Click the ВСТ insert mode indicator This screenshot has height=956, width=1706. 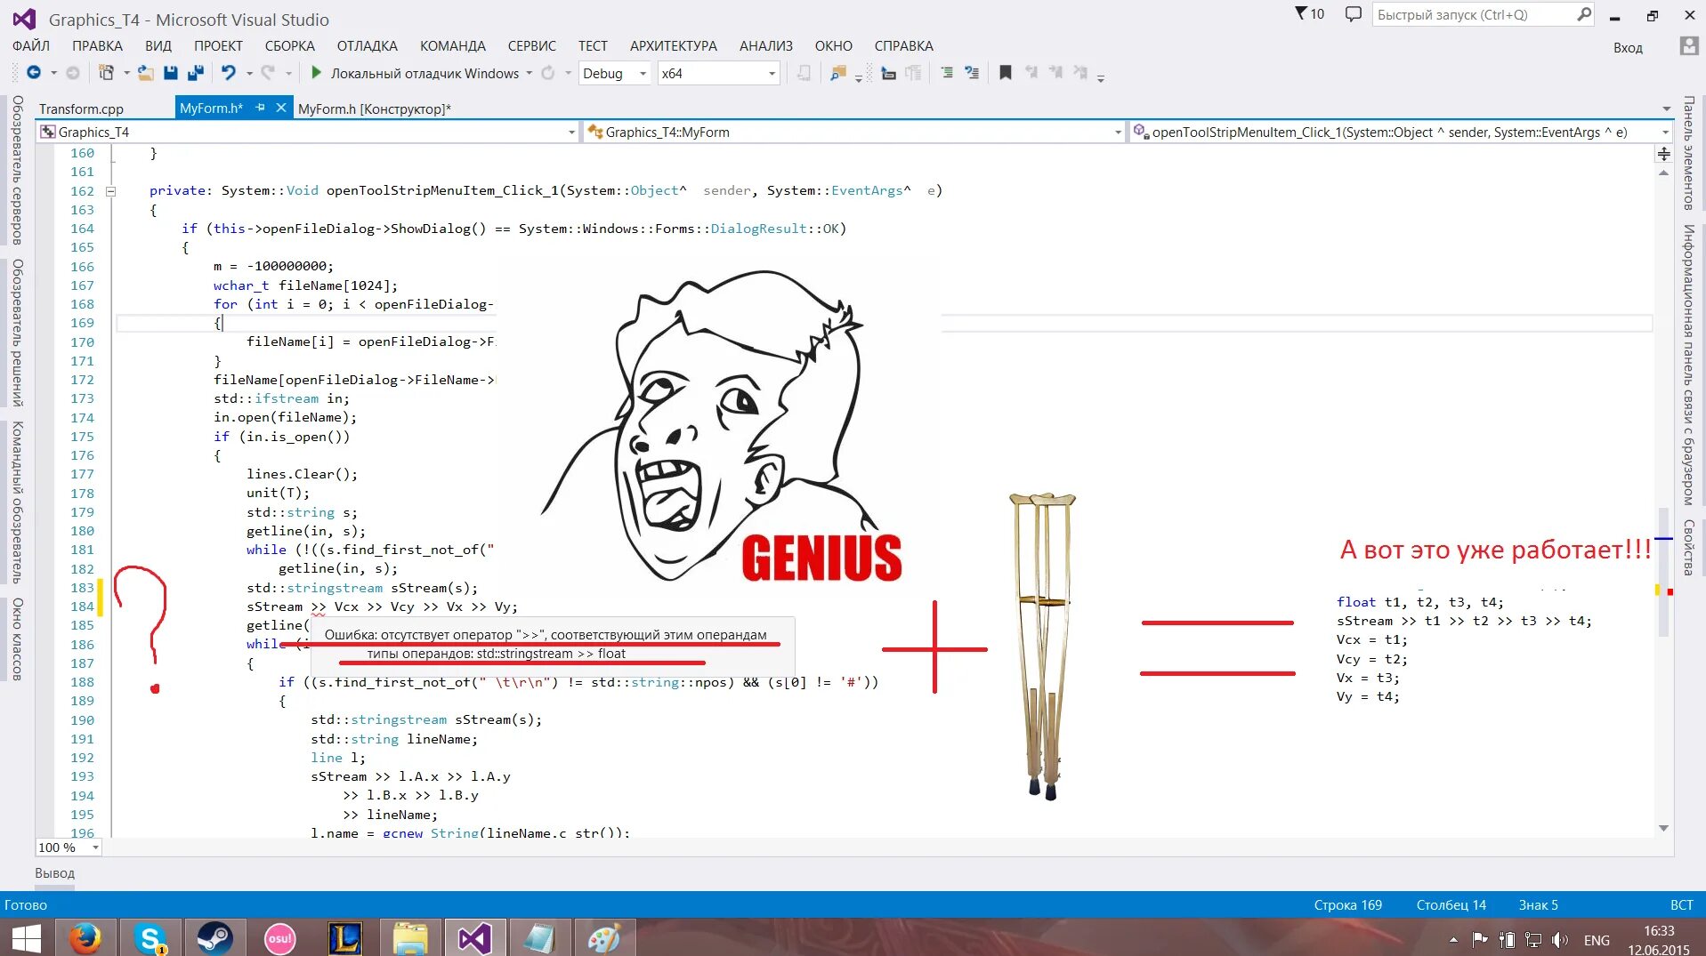[x=1682, y=905]
